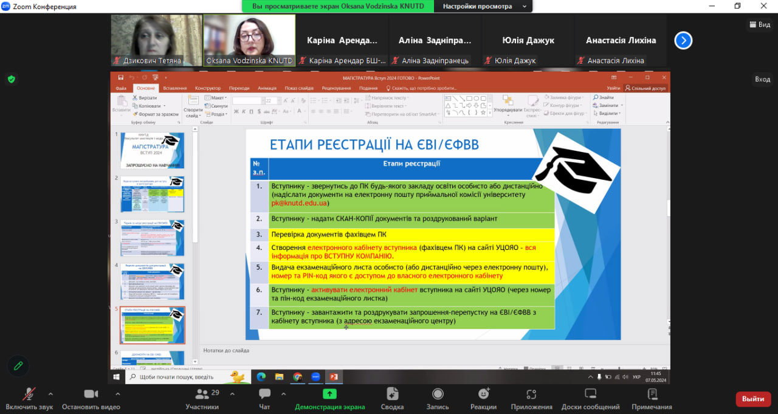This screenshot has width=778, height=414.
Task: Open the Сводка summary feature
Action: (x=392, y=399)
